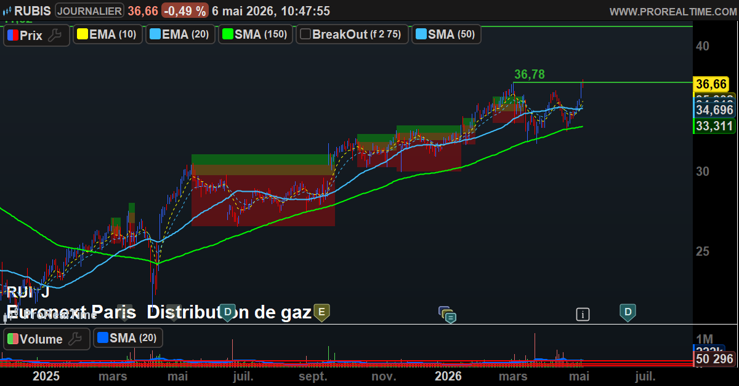Click the EMA (10) yellow color swatch
739x386 pixels.
pos(82,34)
